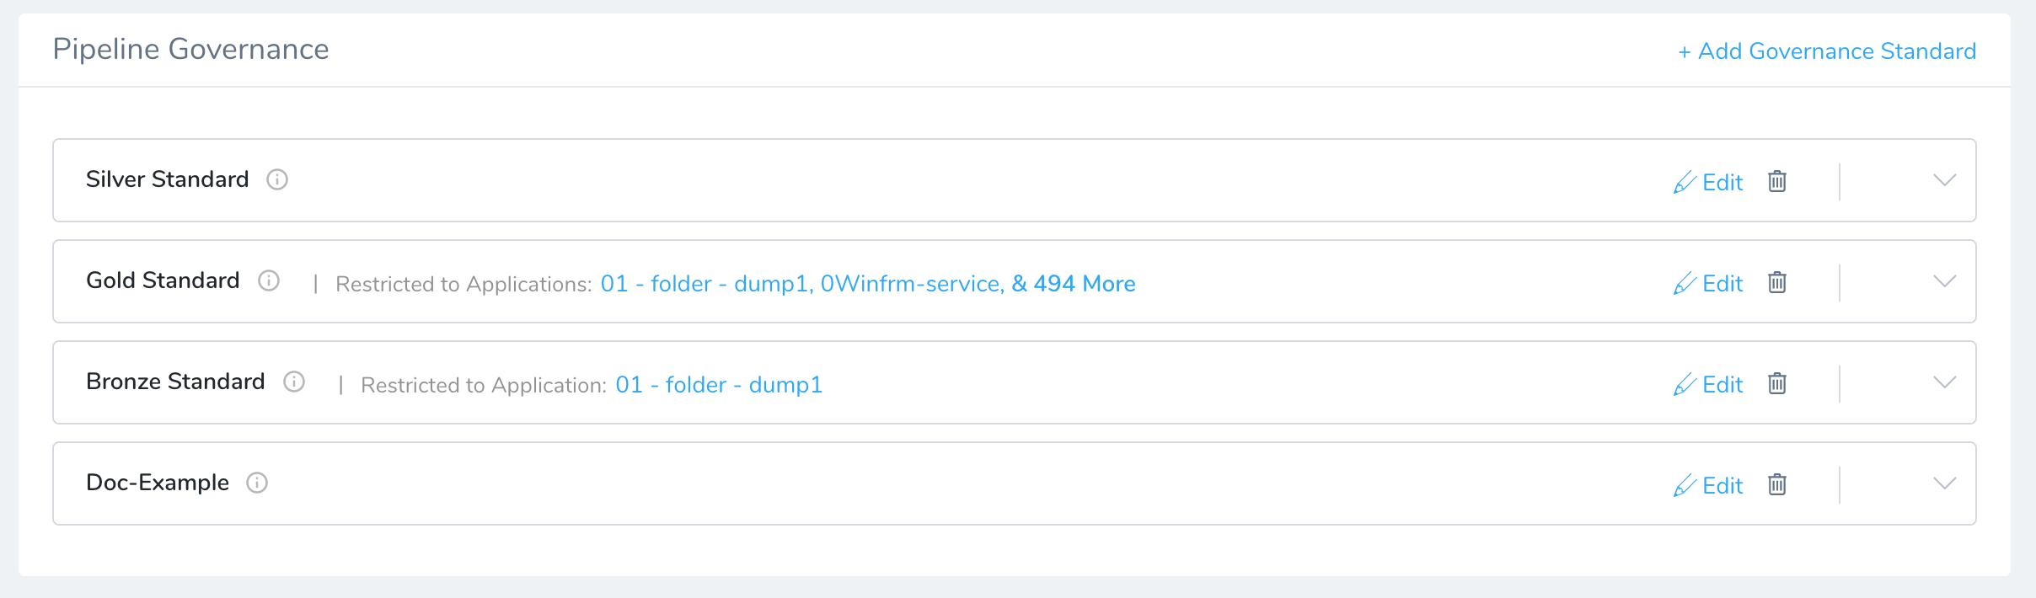Delete the Silver Standard using trash icon
Viewport: 2036px width, 598px height.
pyautogui.click(x=1777, y=181)
